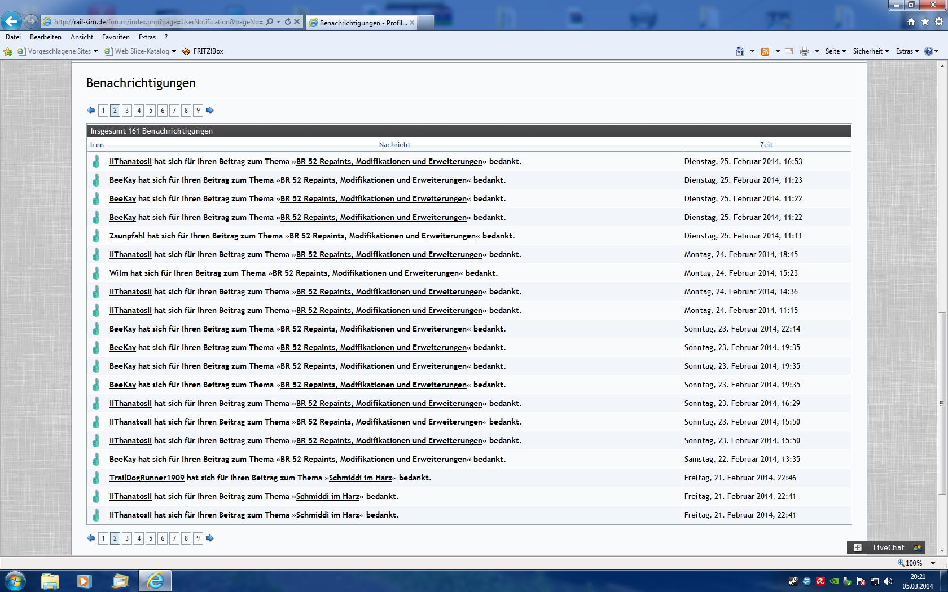Viewport: 948px width, 592px height.
Task: Open the Favorites star at the window's top right
Action: [925, 21]
